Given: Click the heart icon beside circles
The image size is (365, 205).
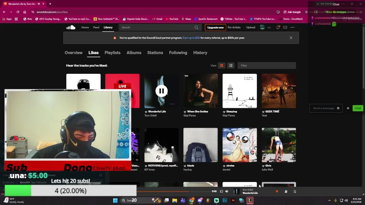Looking at the screenshot, I should pyautogui.click(x=224, y=166).
